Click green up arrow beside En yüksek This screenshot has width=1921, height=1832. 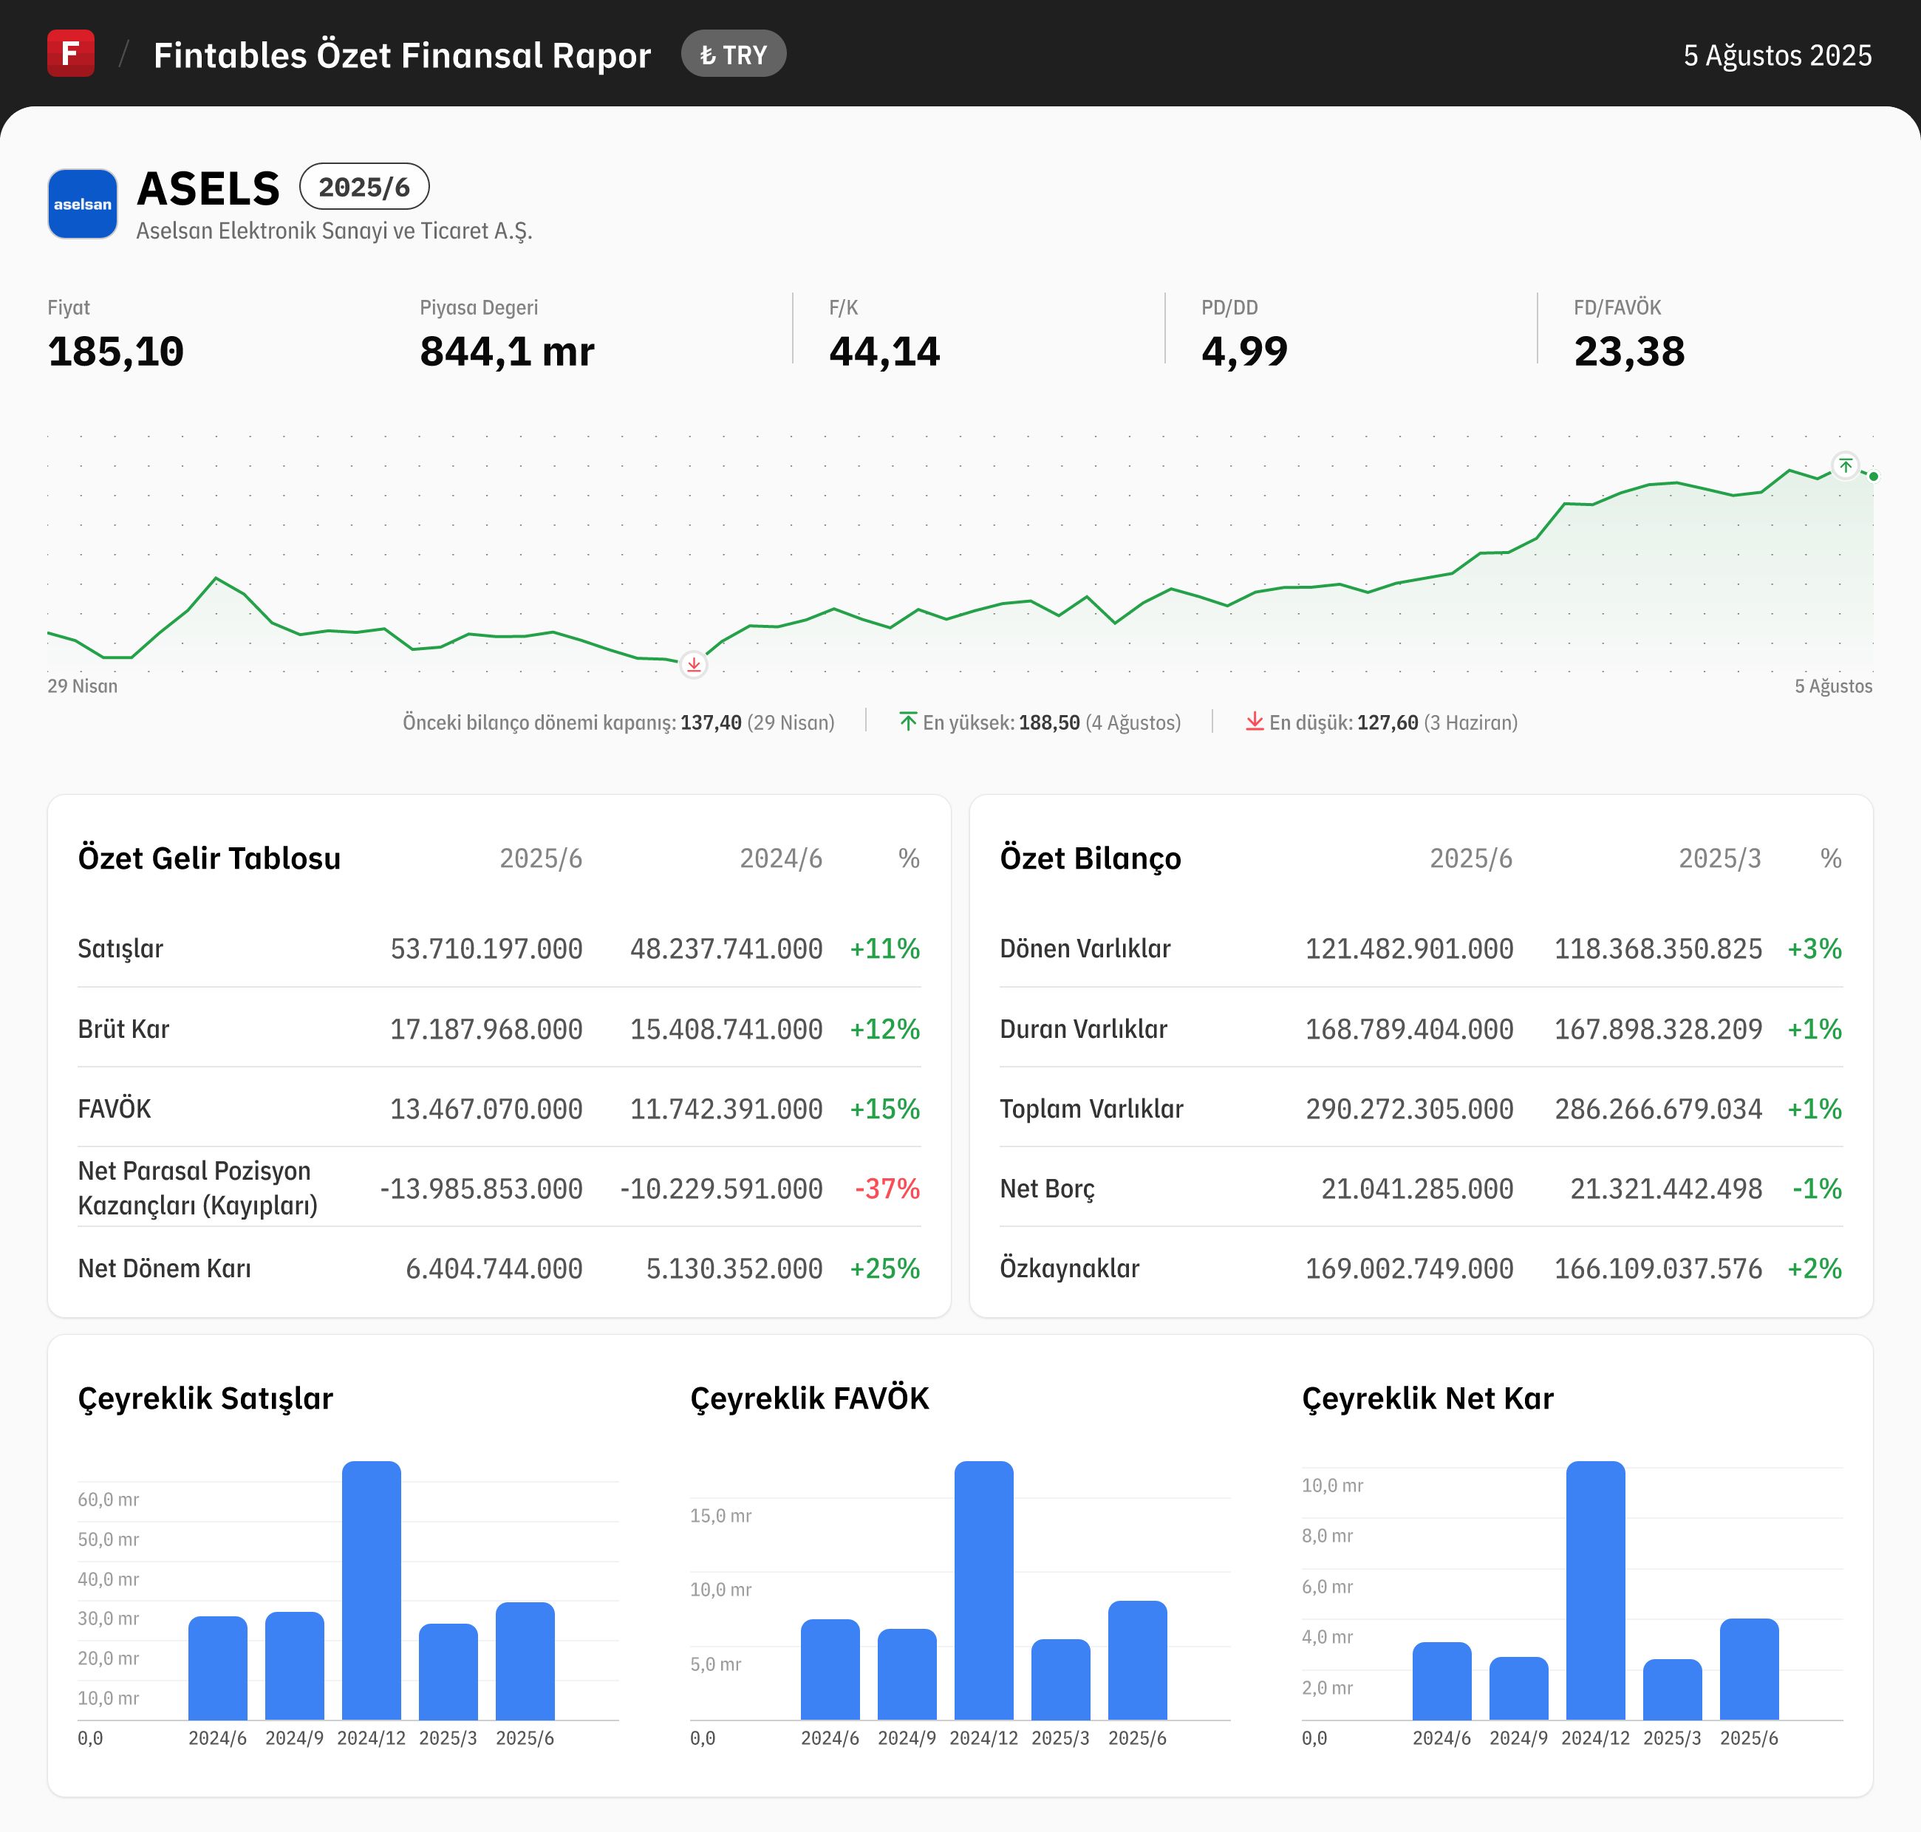[x=907, y=722]
